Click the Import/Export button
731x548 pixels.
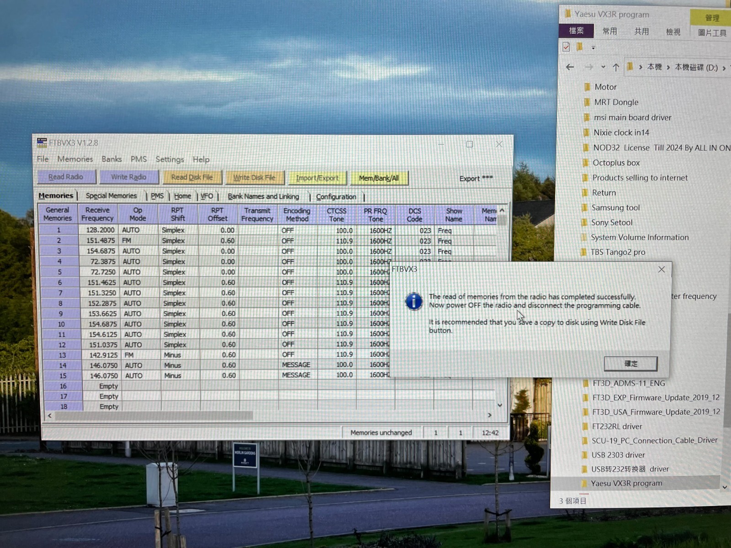tap(318, 178)
